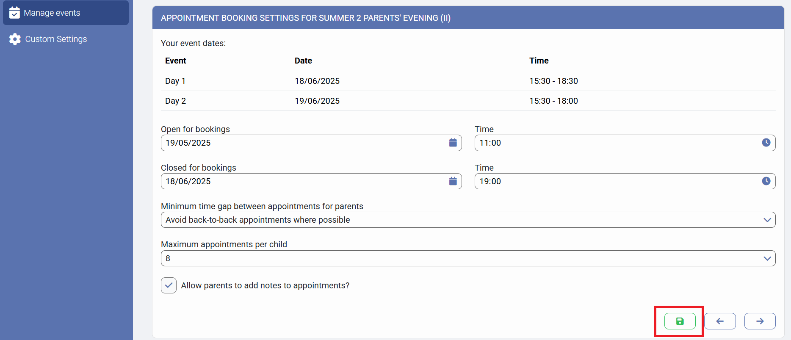Open Manage events menu item

click(52, 13)
